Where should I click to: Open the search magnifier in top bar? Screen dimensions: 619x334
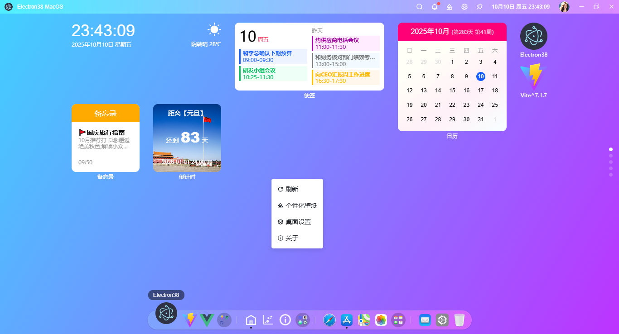click(x=420, y=7)
